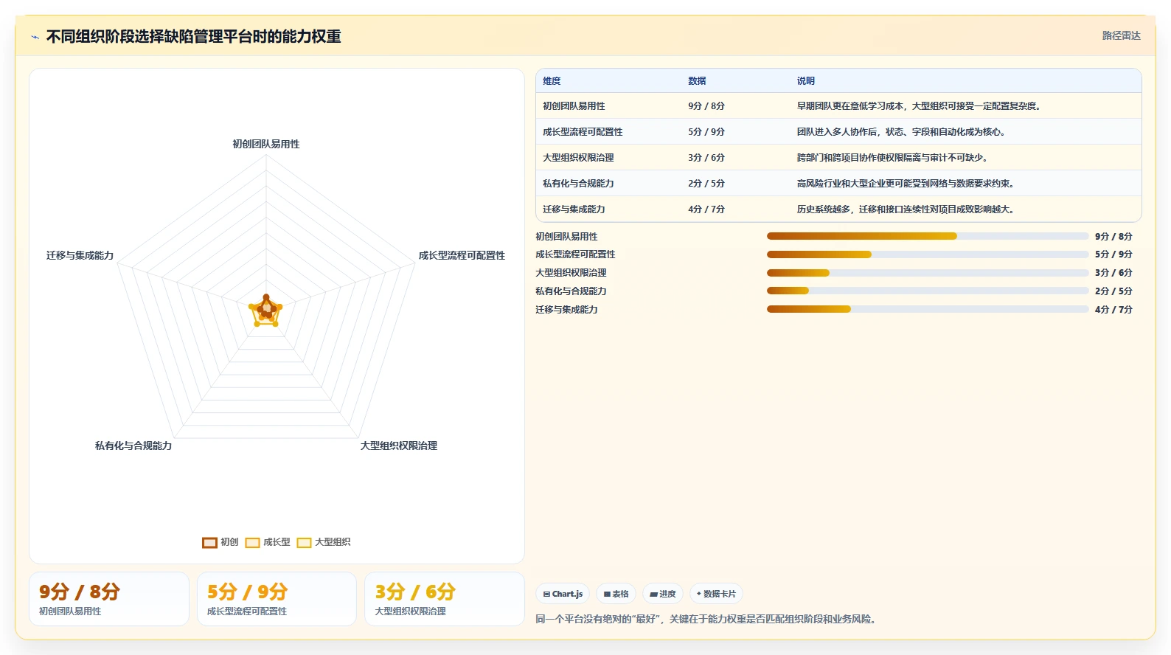1171x655 pixels.
Task: Click the page title 不同组织阶段选择缺陷管理平台时的能力权重
Action: pos(194,37)
